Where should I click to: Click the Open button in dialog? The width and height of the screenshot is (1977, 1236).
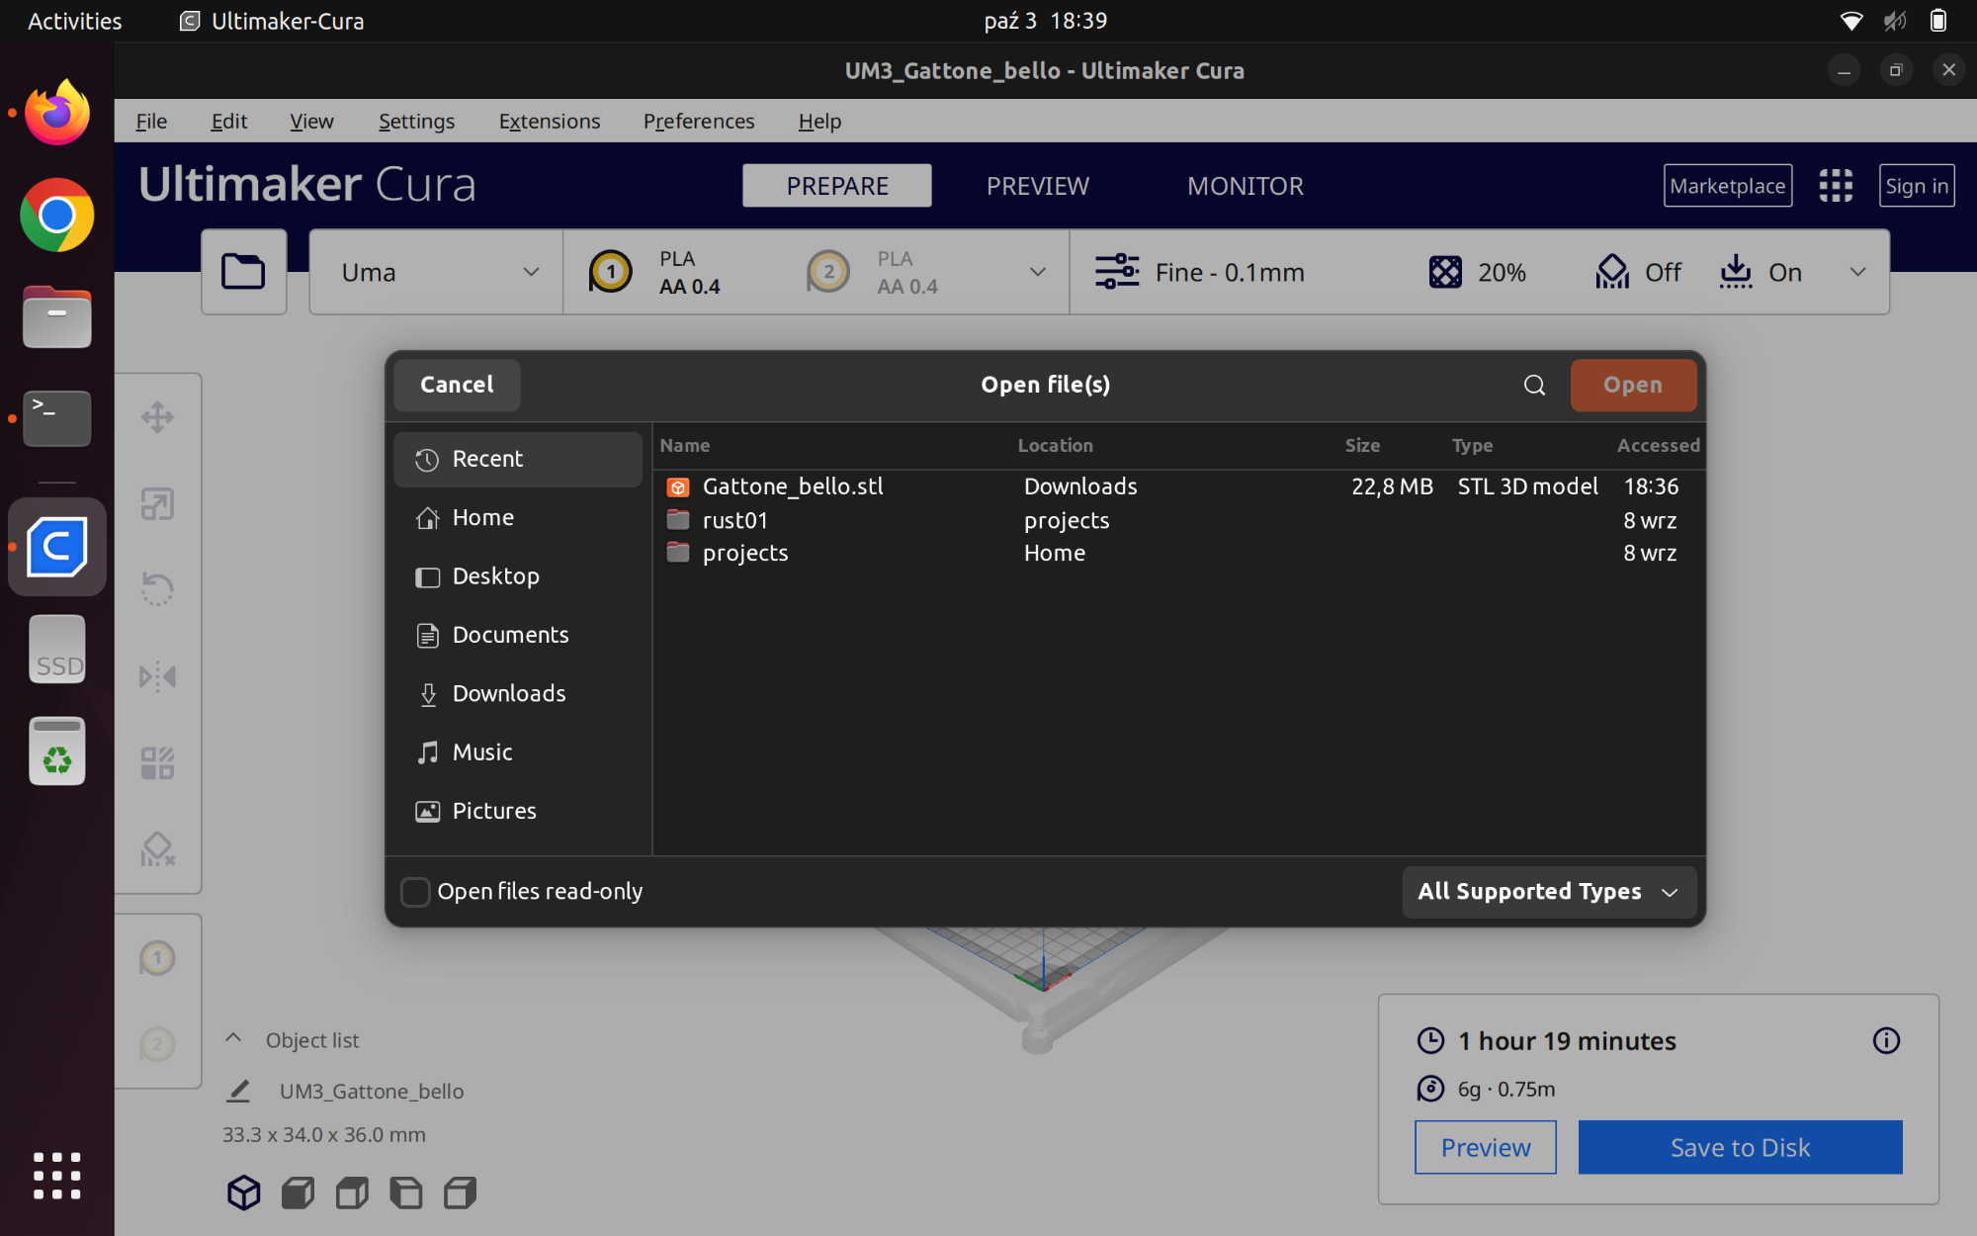1633,385
